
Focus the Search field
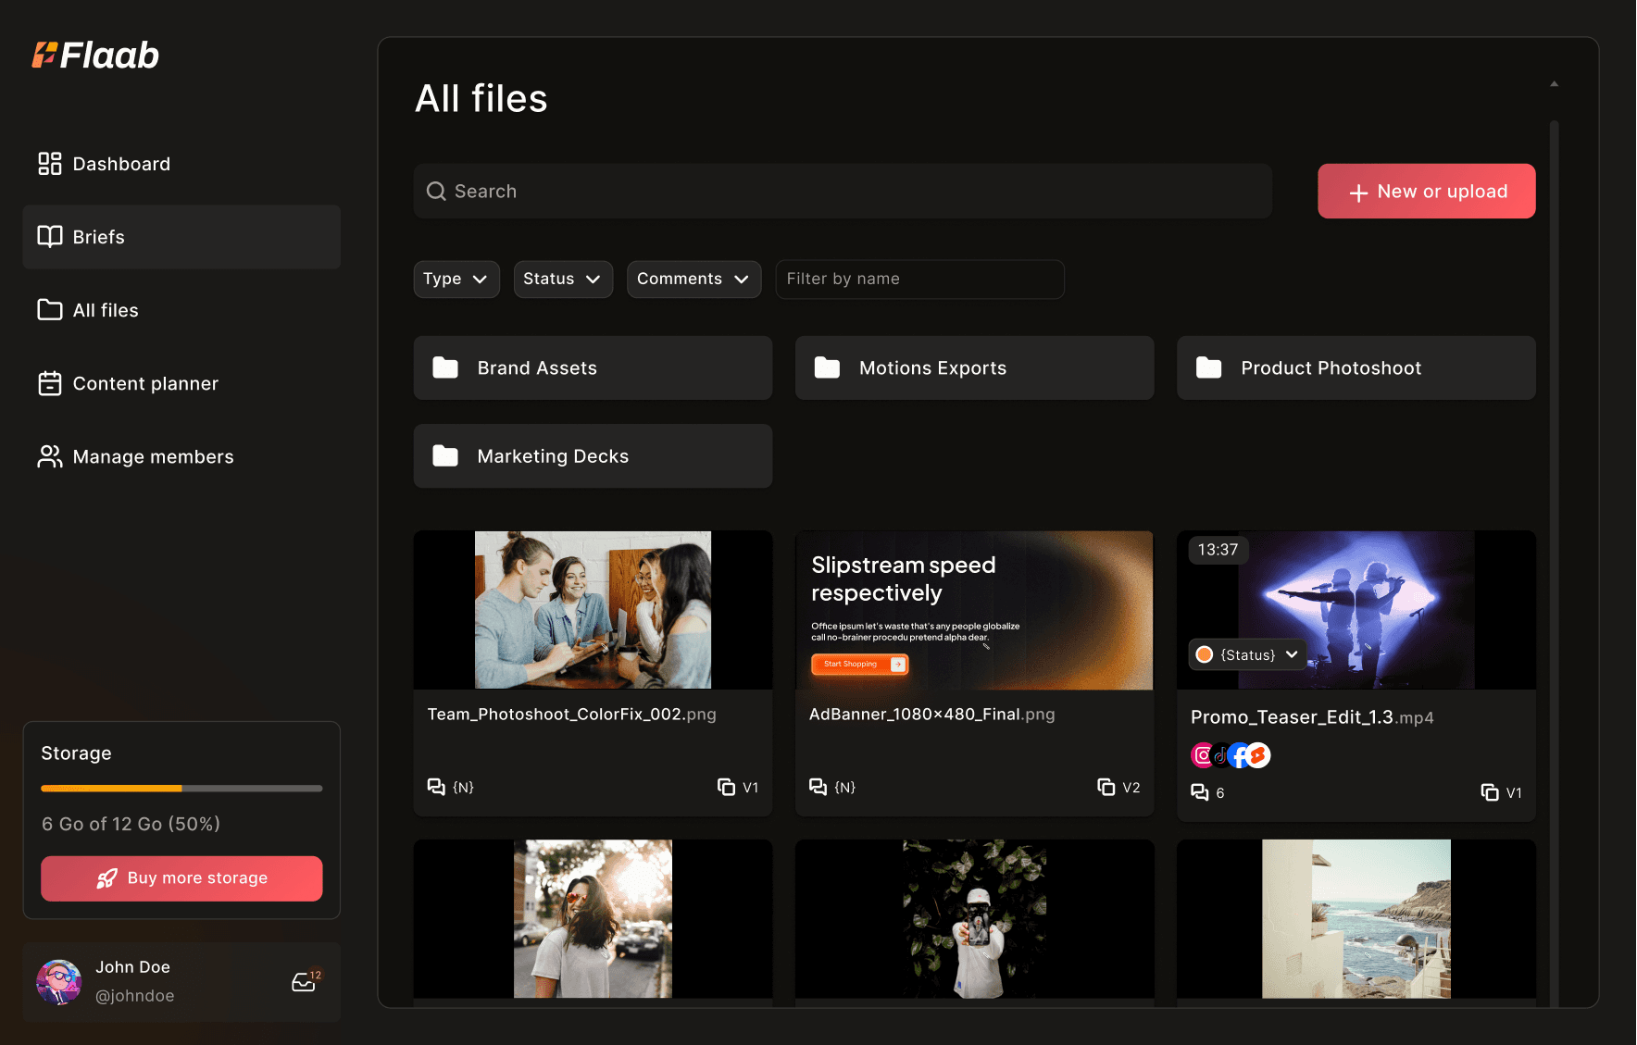pyautogui.click(x=843, y=191)
